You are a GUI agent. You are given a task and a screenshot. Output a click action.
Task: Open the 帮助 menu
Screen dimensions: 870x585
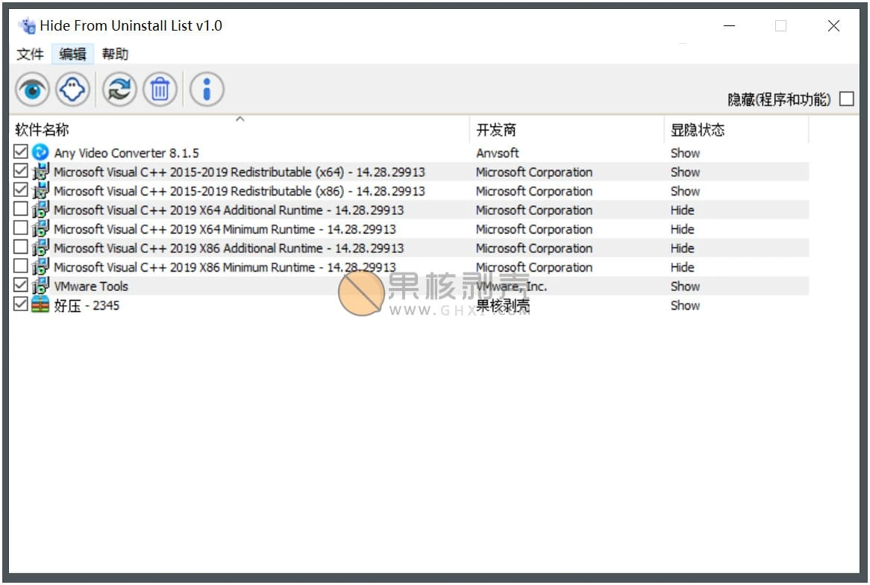115,54
